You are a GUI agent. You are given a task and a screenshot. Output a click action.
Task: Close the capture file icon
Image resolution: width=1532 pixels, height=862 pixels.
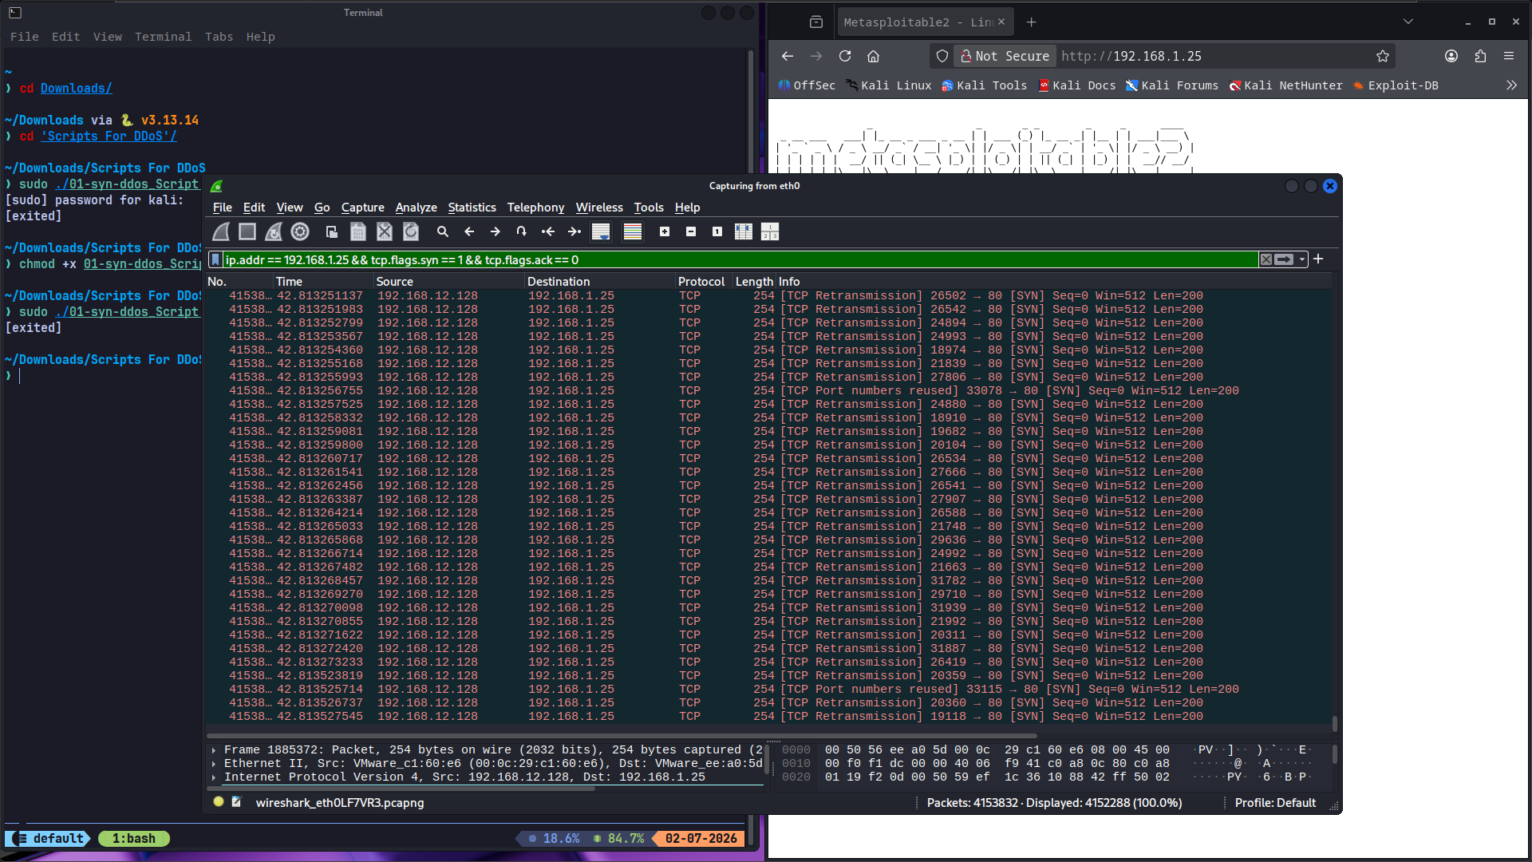click(x=385, y=231)
